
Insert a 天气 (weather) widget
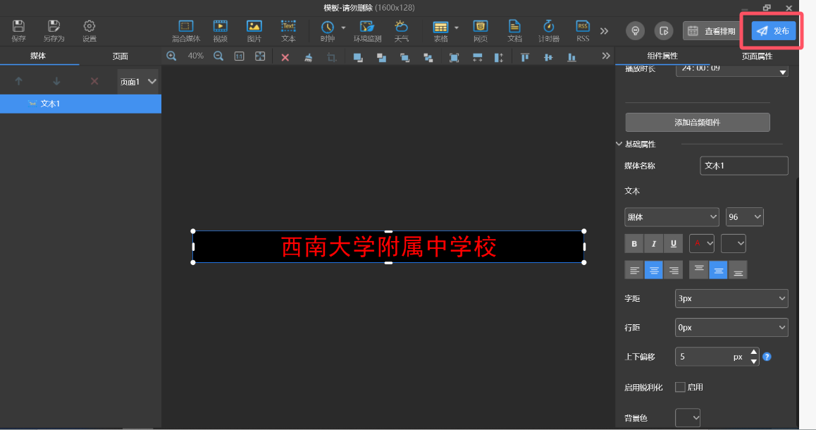[401, 30]
